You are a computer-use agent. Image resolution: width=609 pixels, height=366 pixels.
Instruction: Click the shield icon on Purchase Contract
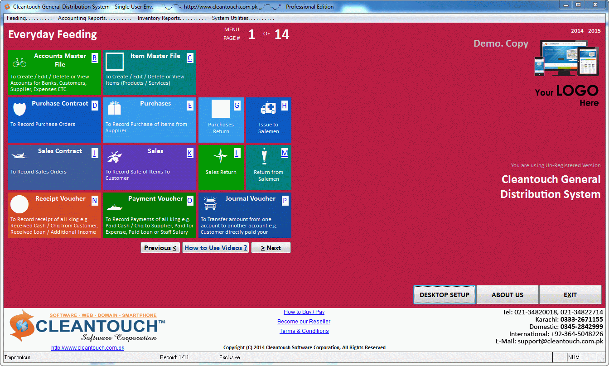point(19,109)
